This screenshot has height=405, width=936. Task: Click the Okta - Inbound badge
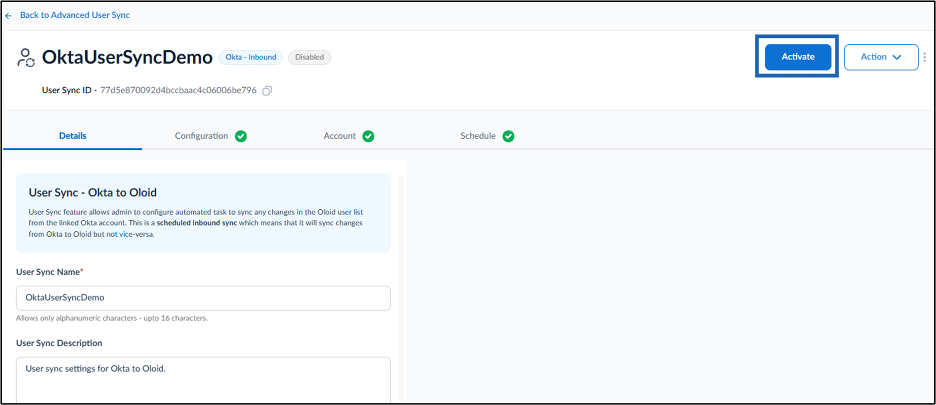pos(251,57)
